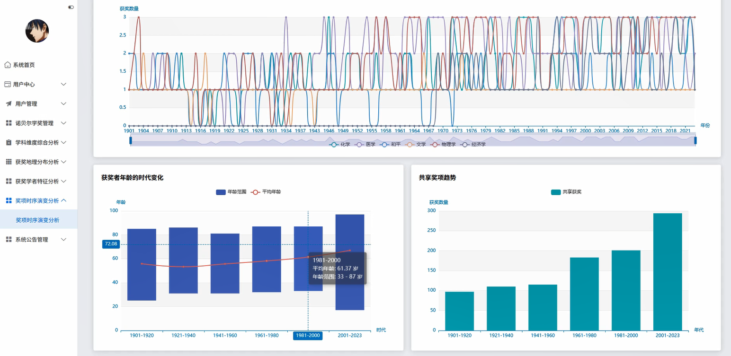The width and height of the screenshot is (731, 356).
Task: Expand 用户管理 with its chevron
Action: click(64, 104)
